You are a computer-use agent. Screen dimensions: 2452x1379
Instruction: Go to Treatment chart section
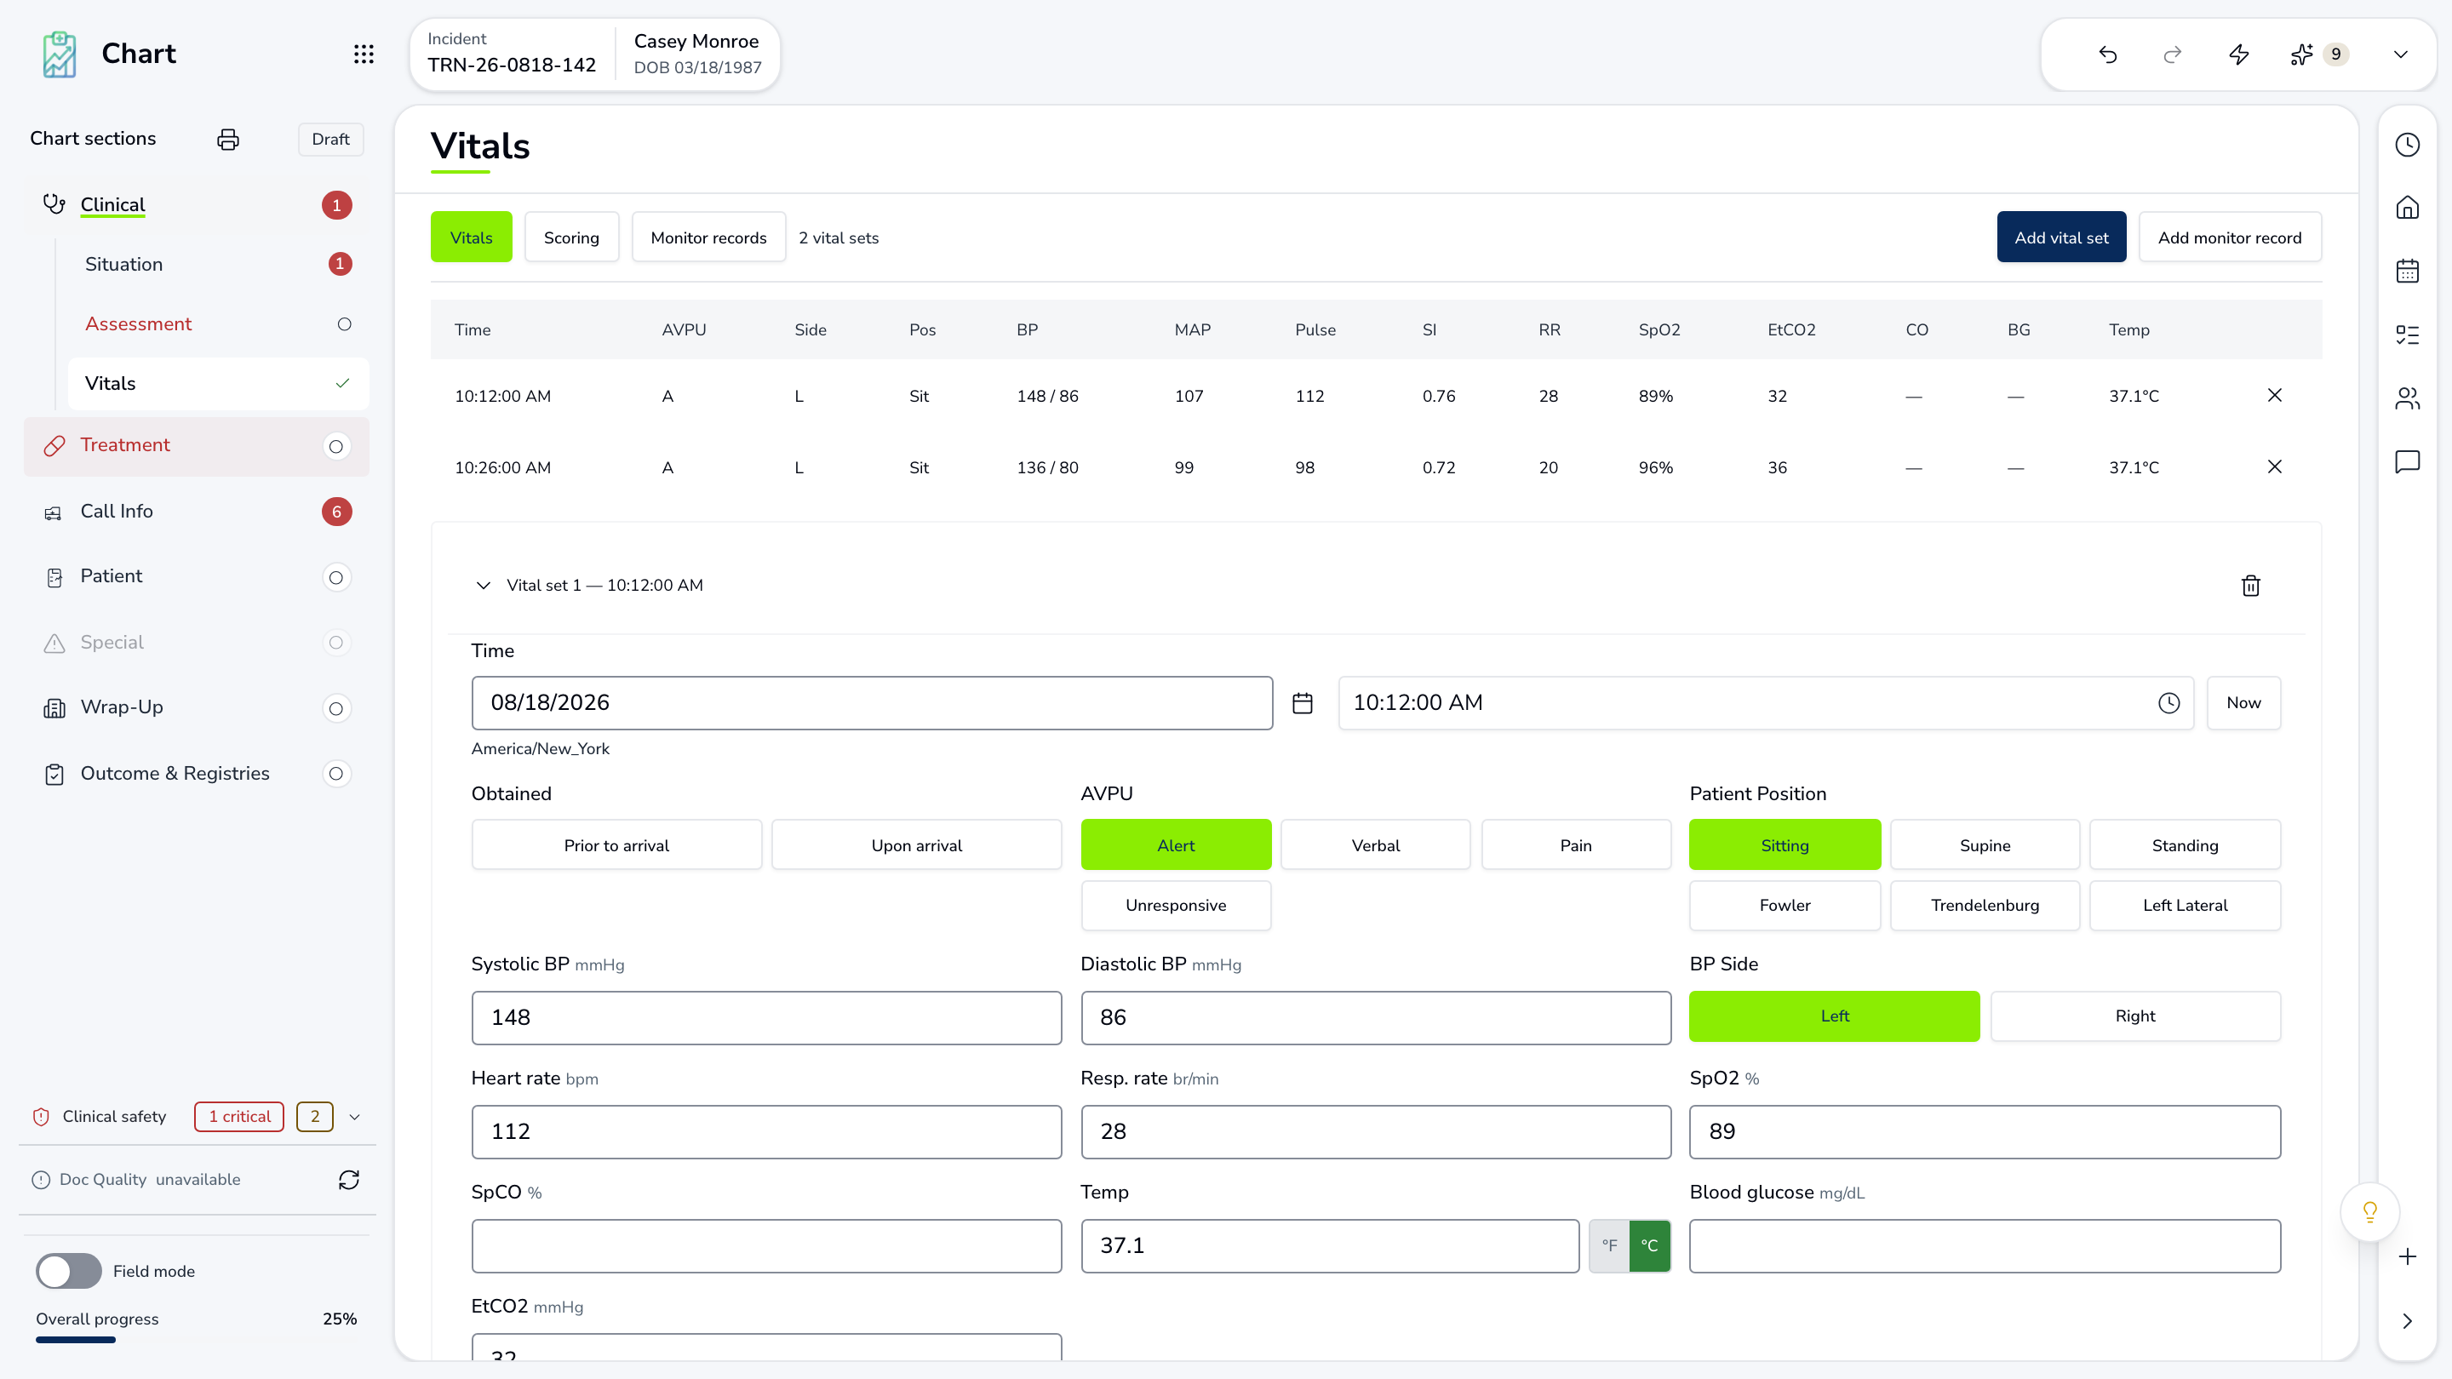[196, 445]
